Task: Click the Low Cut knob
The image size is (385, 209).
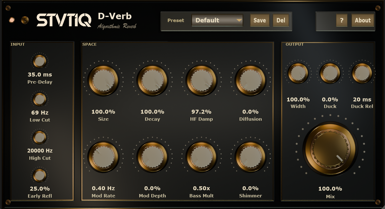Action: tap(40, 99)
